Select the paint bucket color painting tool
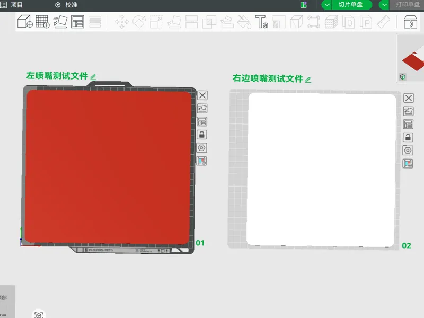The width and height of the screenshot is (424, 318). point(244,22)
